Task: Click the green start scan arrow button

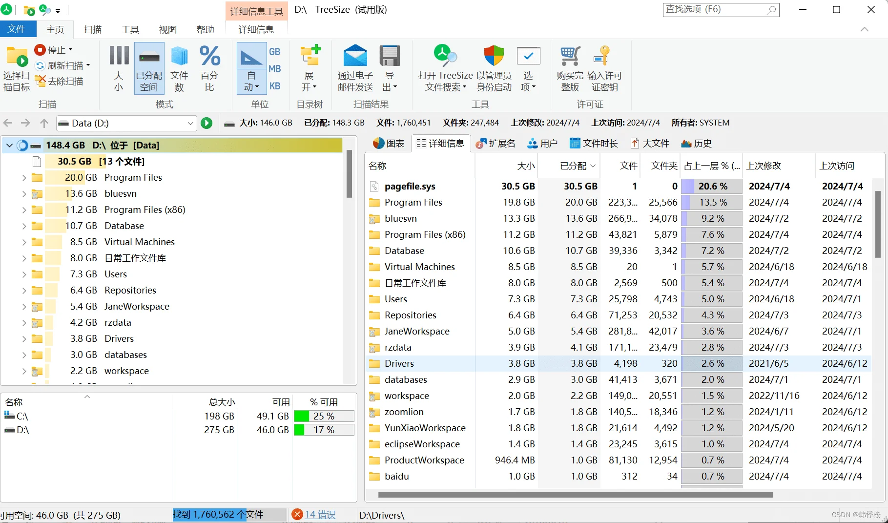Action: coord(207,123)
